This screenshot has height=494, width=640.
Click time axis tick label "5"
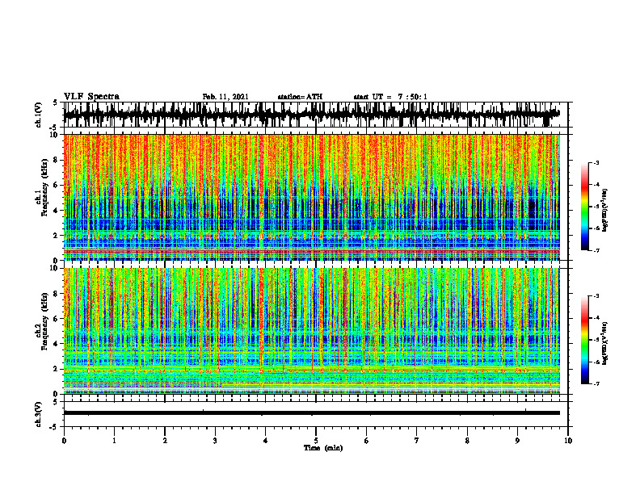coord(316,441)
